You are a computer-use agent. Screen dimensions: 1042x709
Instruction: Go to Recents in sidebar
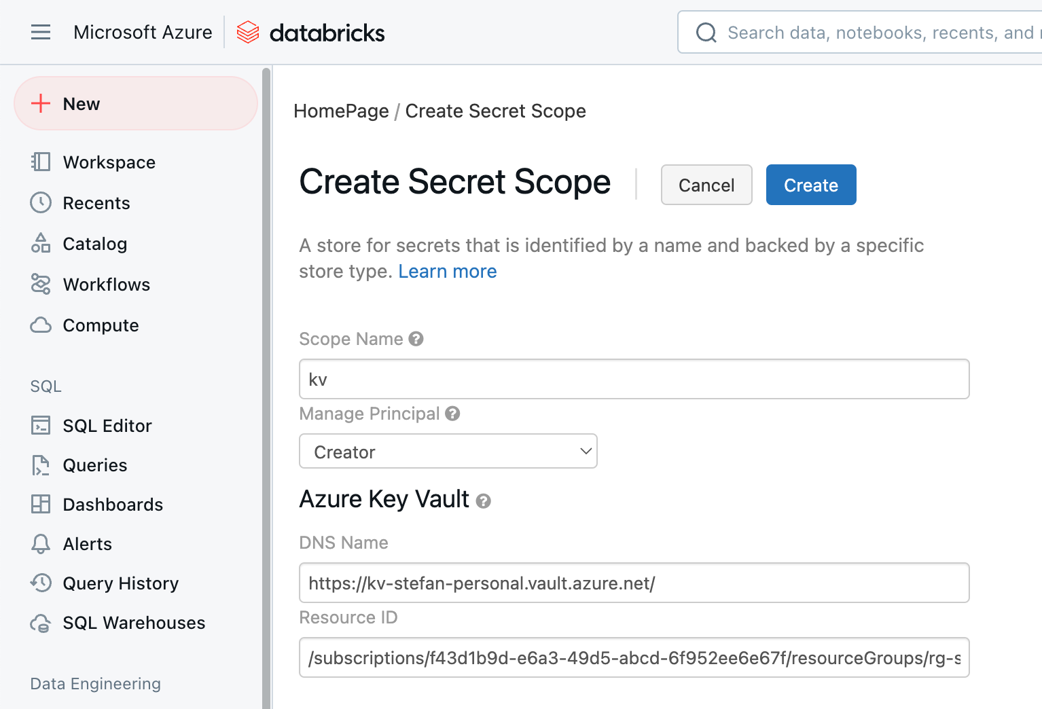point(96,203)
